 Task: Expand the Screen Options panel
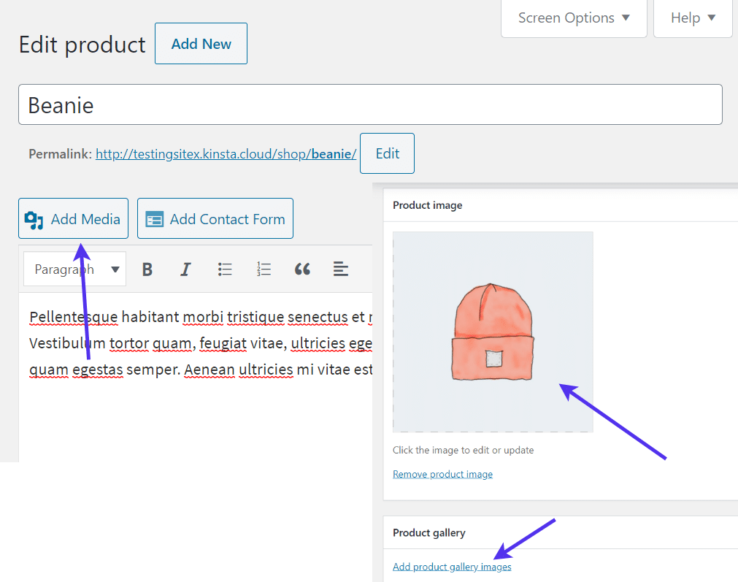(573, 17)
